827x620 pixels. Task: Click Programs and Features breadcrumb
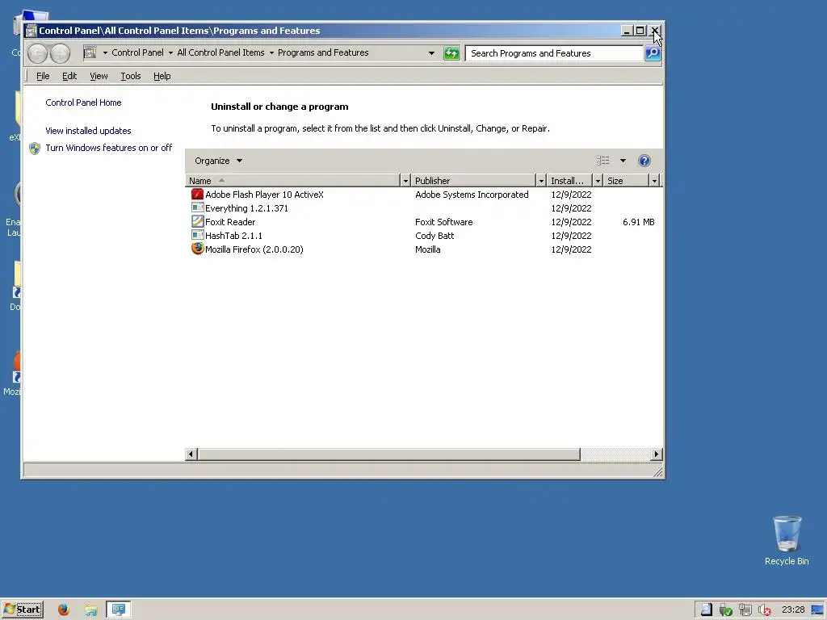[323, 52]
